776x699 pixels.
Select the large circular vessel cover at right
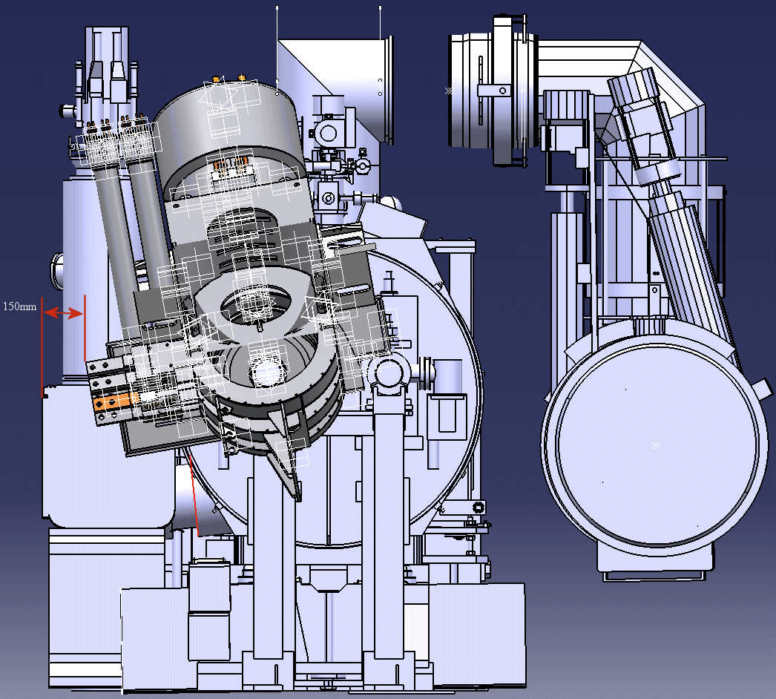point(657,444)
